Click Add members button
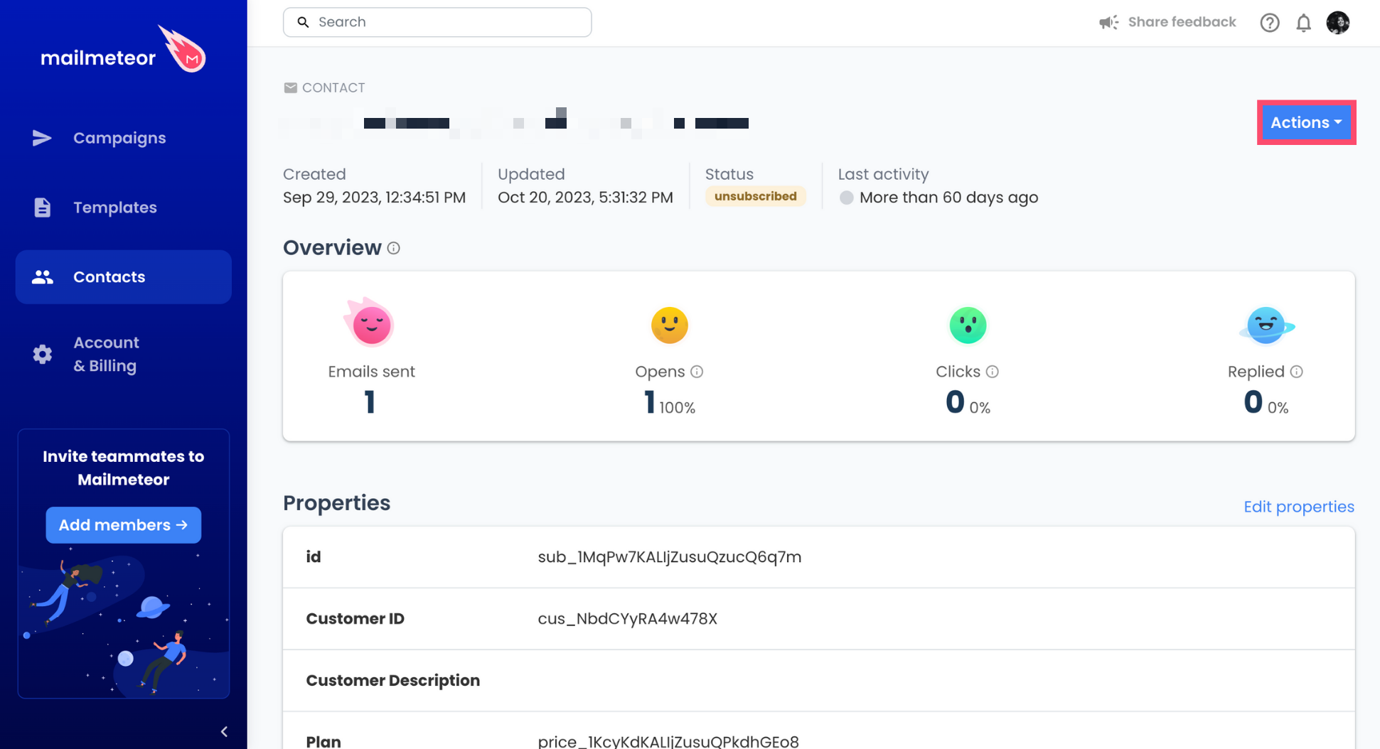This screenshot has width=1380, height=749. 124,525
